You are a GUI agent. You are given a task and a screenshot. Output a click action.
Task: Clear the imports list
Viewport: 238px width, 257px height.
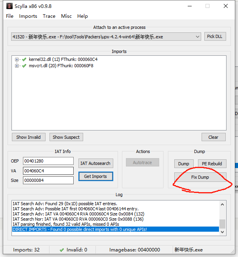pyautogui.click(x=213, y=137)
